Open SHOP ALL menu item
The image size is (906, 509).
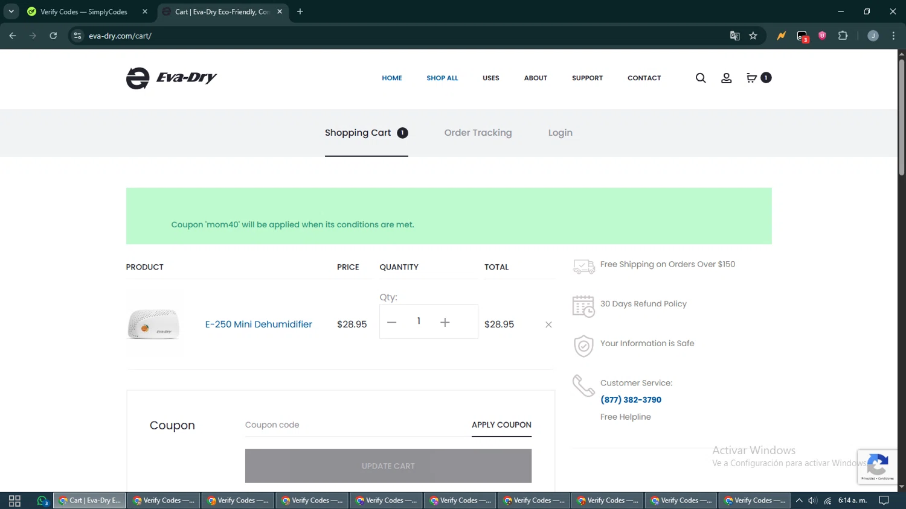click(442, 78)
